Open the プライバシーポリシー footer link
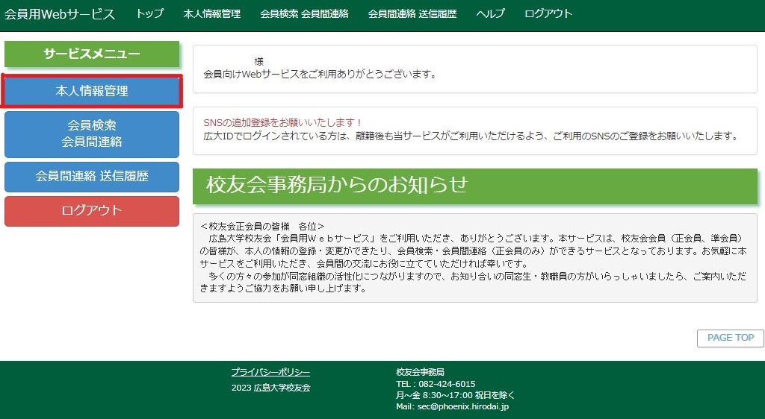This screenshot has width=765, height=419. point(270,373)
